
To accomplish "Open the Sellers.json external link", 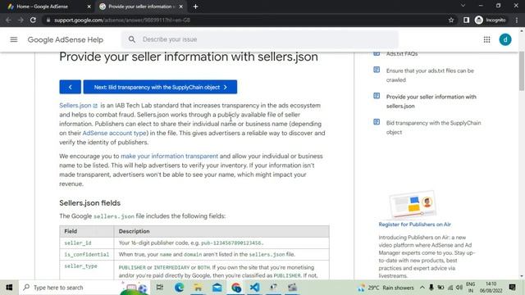I will click(x=79, y=106).
